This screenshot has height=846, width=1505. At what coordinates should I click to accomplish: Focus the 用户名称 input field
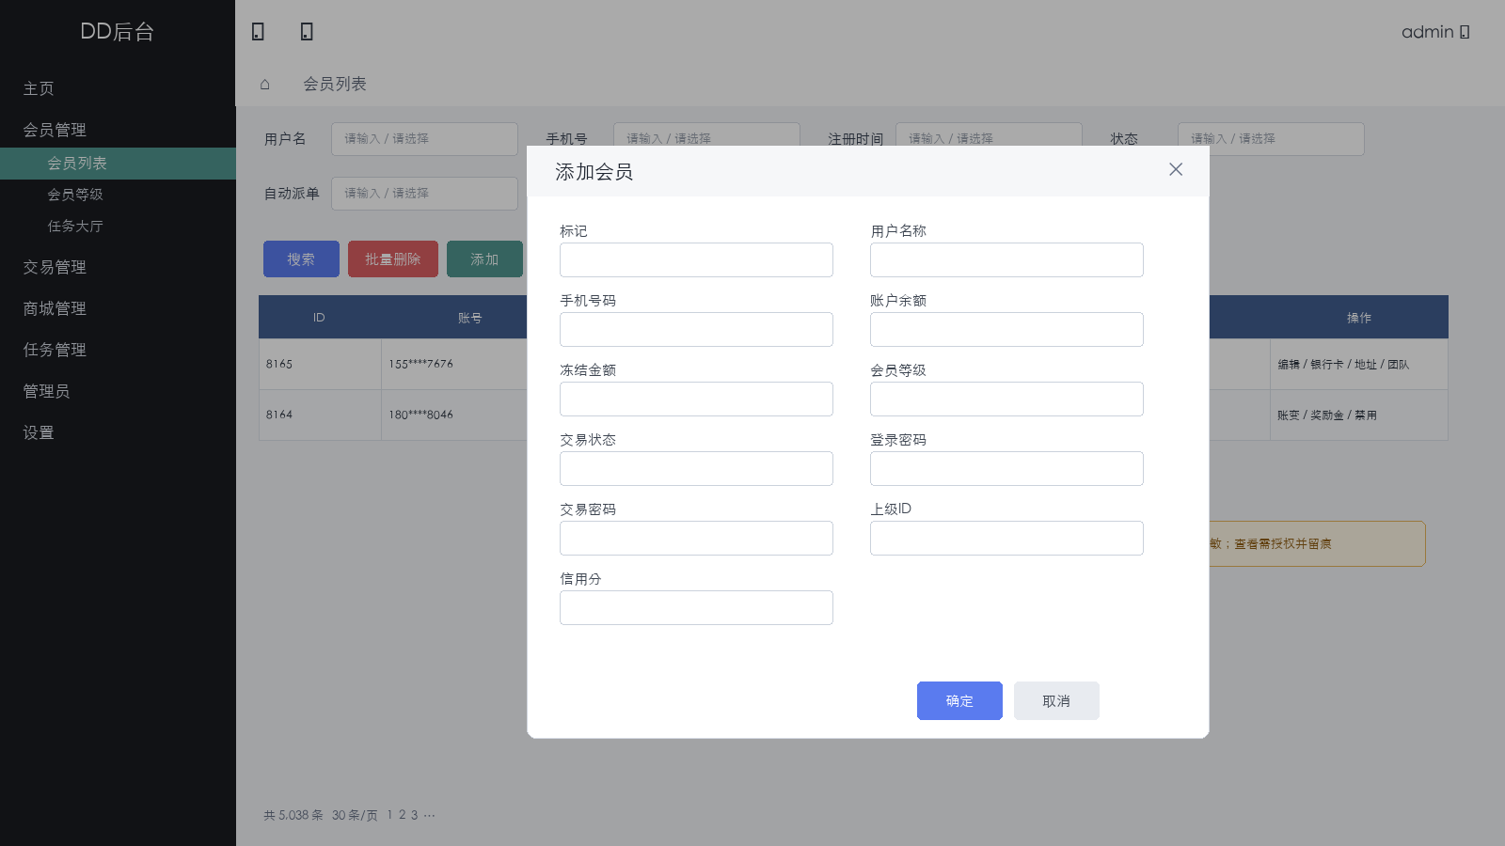coord(1006,259)
